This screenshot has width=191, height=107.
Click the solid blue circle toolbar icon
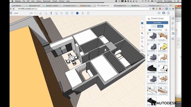tap(77, 13)
